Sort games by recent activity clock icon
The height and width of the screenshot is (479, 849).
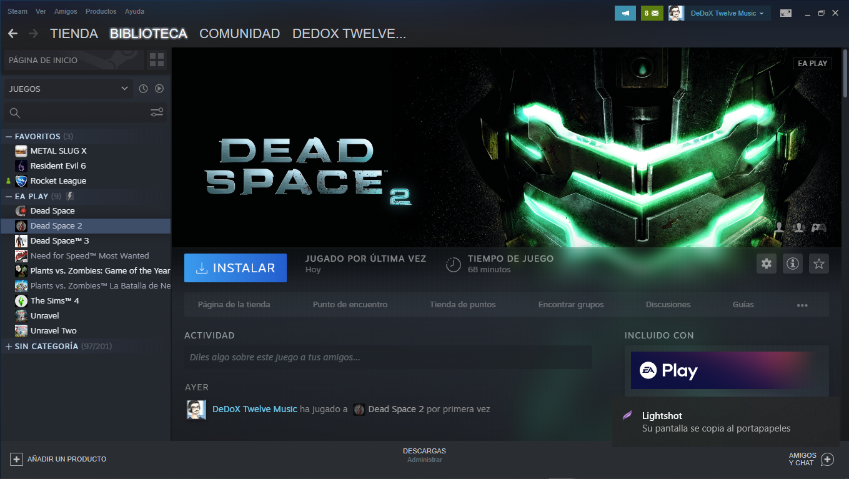[x=143, y=89]
